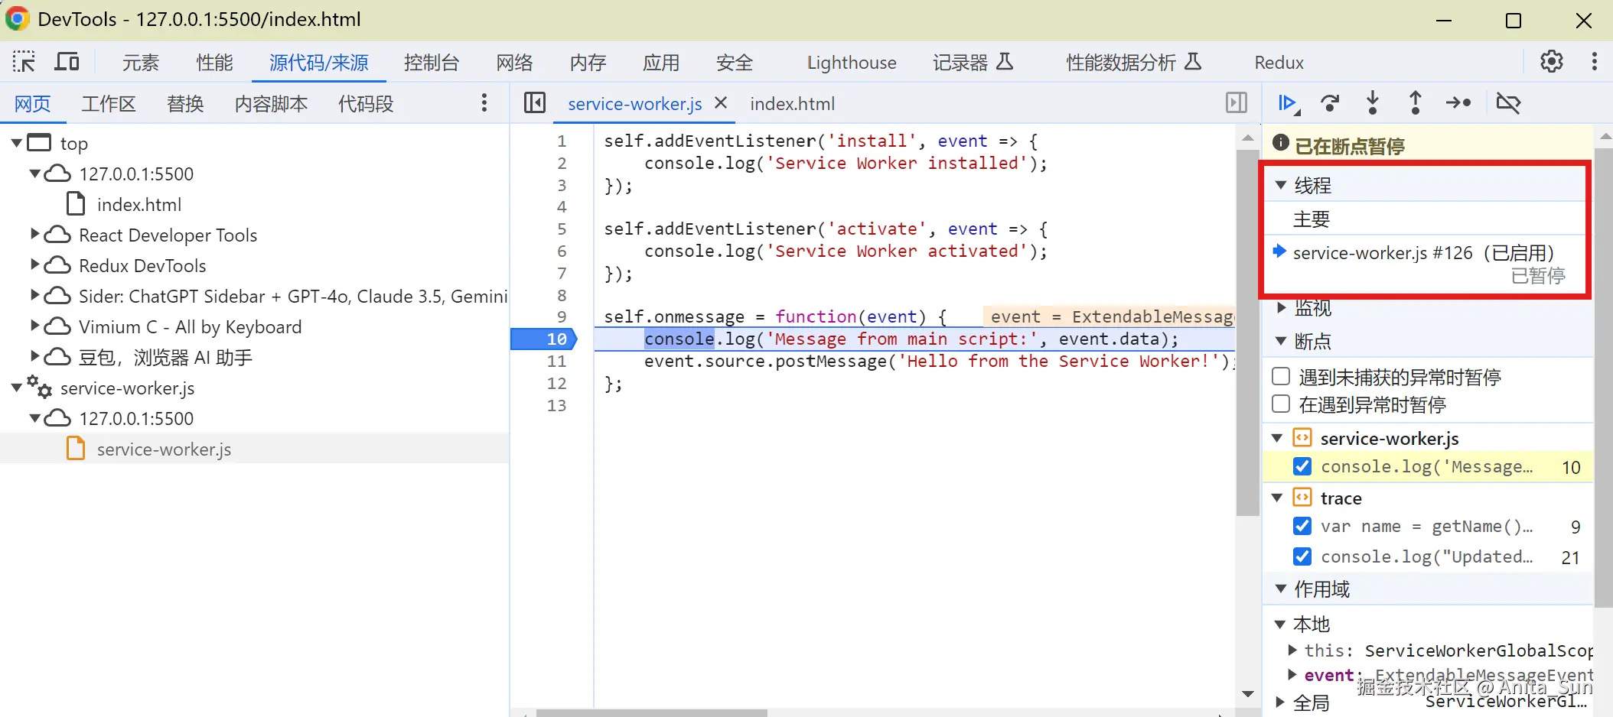Set a breakpoint on line number 6

click(562, 251)
